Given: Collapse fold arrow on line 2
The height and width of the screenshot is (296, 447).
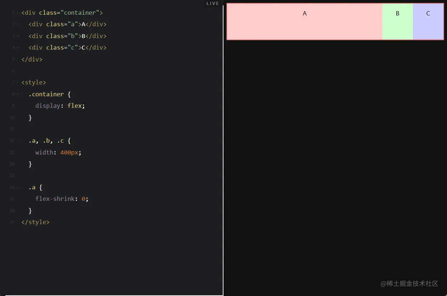Looking at the screenshot, I should (x=18, y=24).
